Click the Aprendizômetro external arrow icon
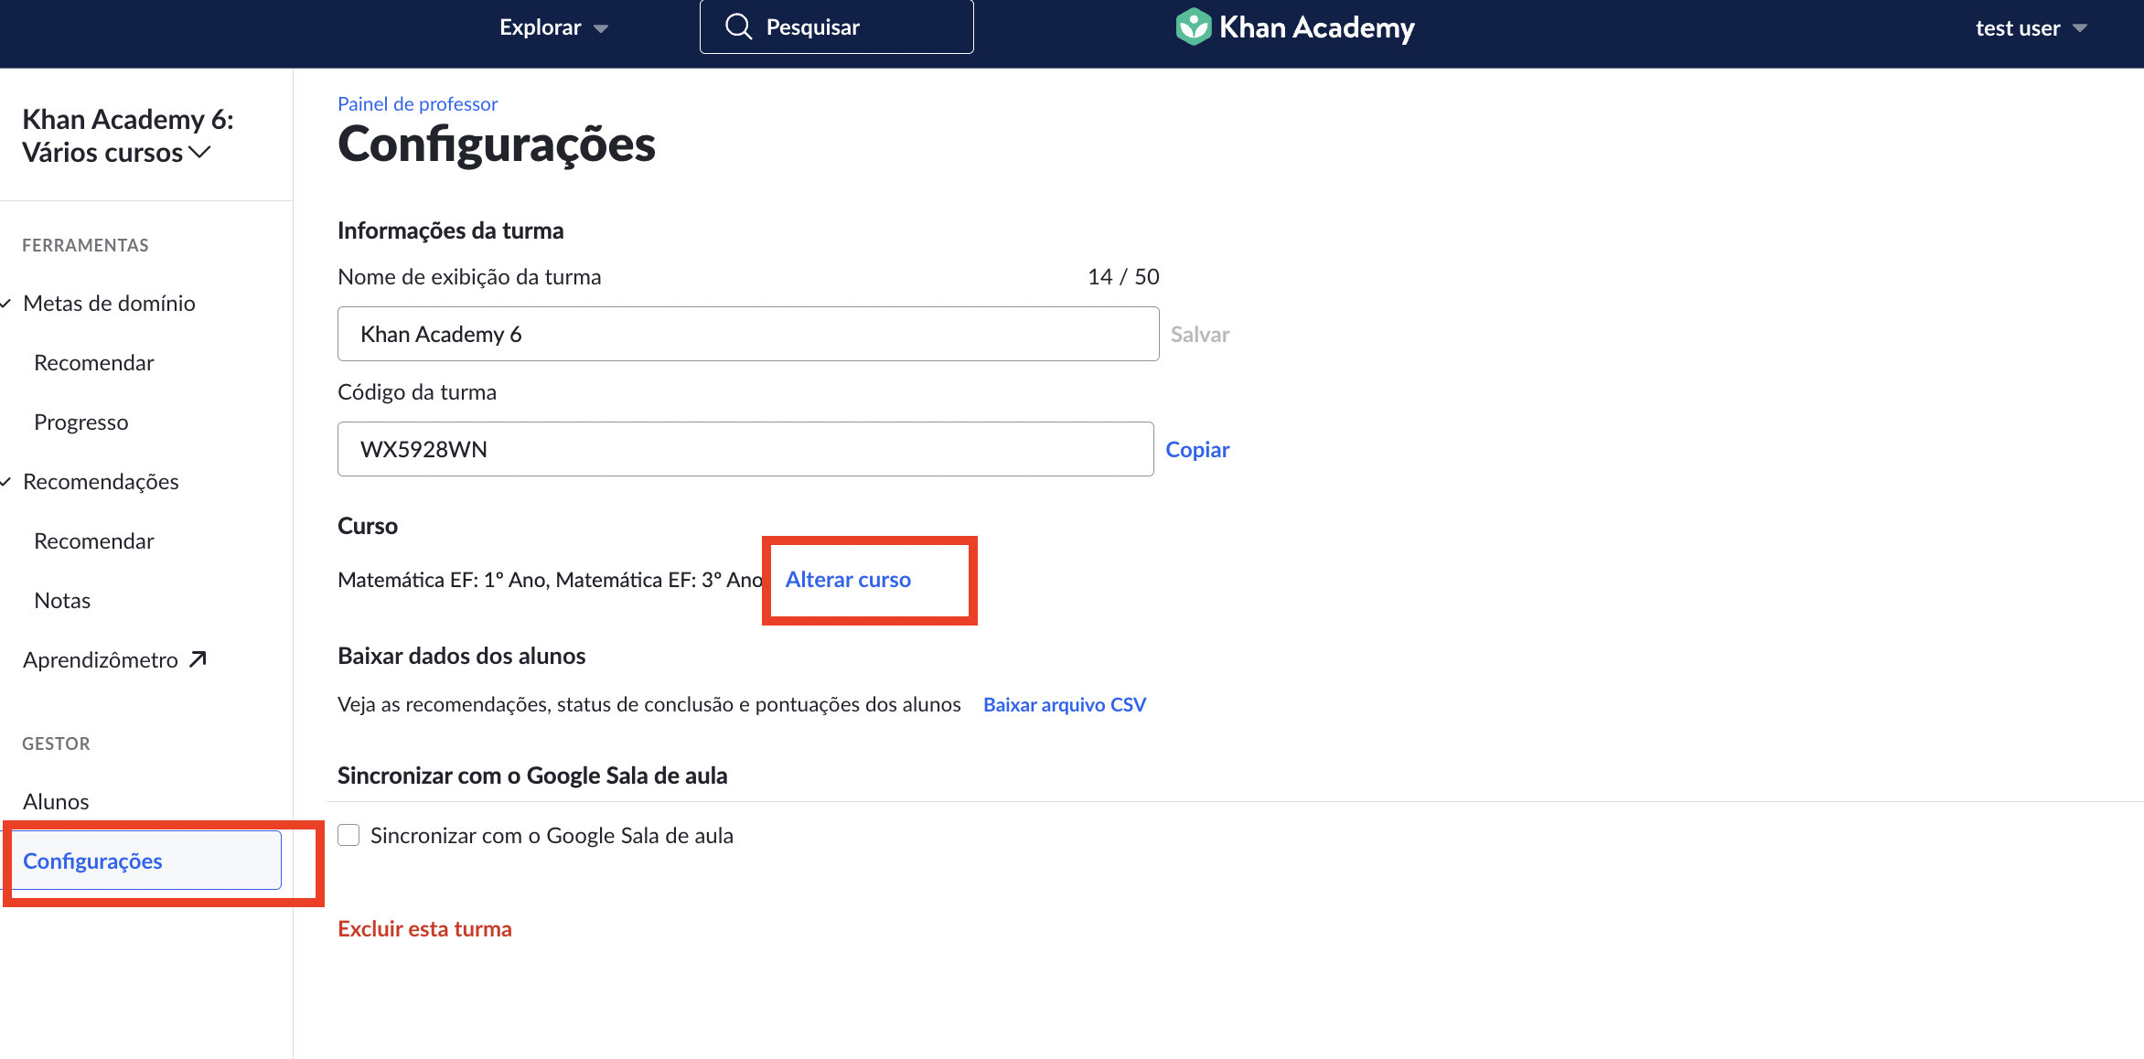The width and height of the screenshot is (2144, 1059). pos(198,659)
